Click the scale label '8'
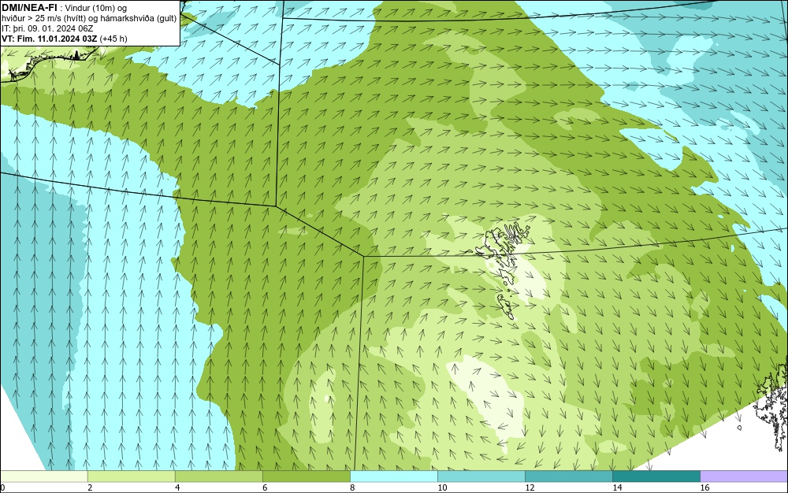The height and width of the screenshot is (493, 788). (352, 487)
